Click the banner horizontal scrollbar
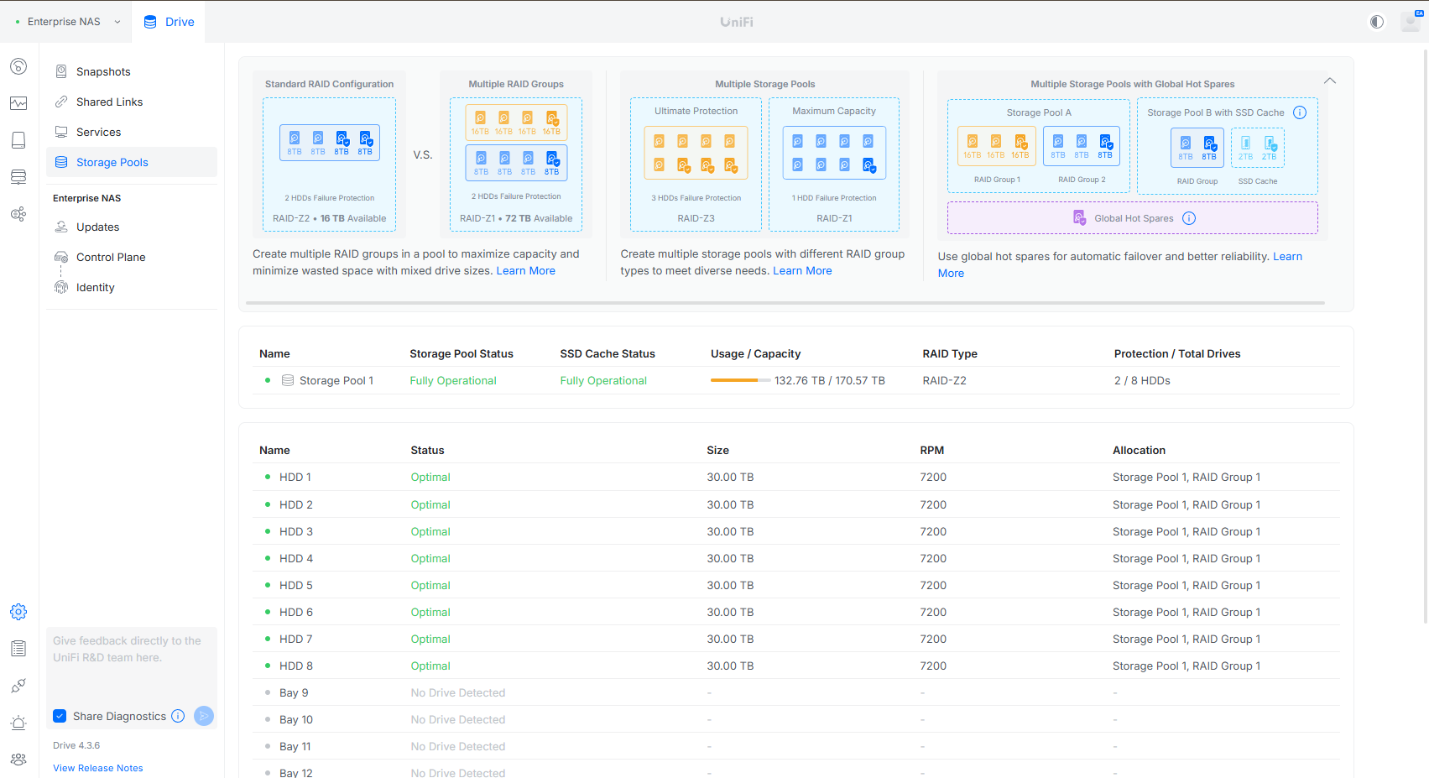 (785, 303)
